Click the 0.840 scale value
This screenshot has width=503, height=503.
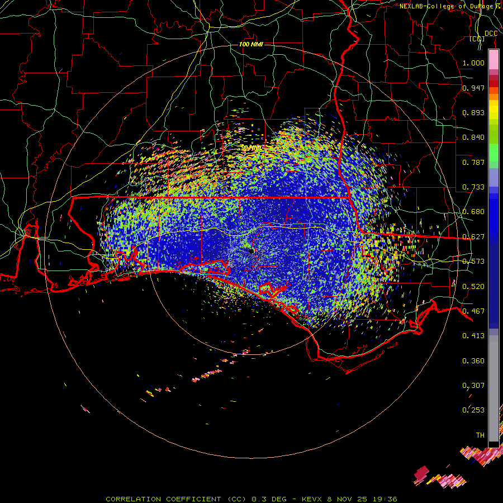pyautogui.click(x=473, y=137)
